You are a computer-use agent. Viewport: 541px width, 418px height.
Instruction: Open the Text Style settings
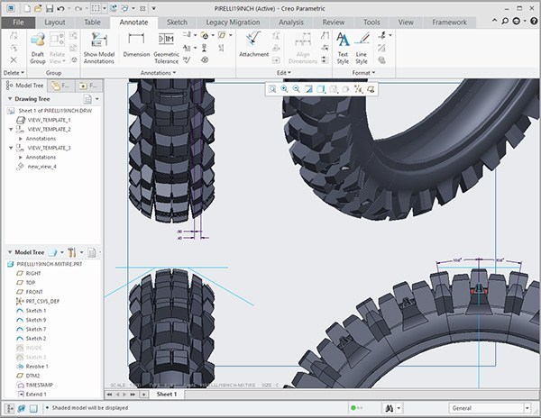343,45
